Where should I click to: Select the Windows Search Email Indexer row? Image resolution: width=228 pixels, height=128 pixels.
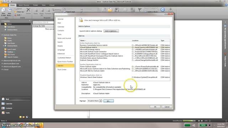pos(125,77)
